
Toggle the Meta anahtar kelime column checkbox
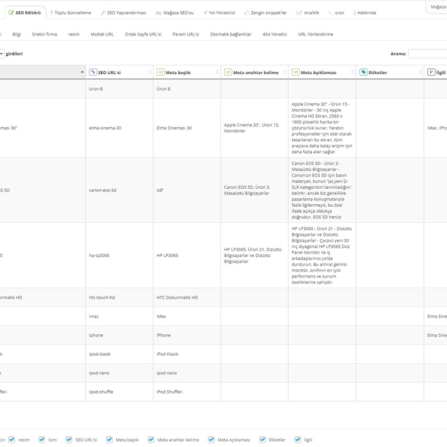(x=151, y=439)
